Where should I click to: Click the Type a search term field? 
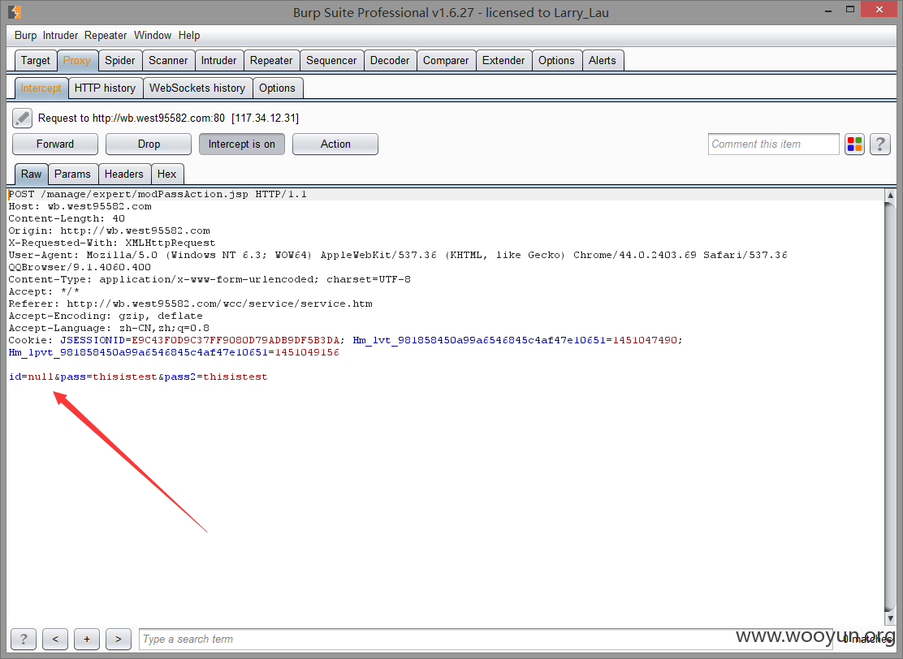pyautogui.click(x=486, y=639)
